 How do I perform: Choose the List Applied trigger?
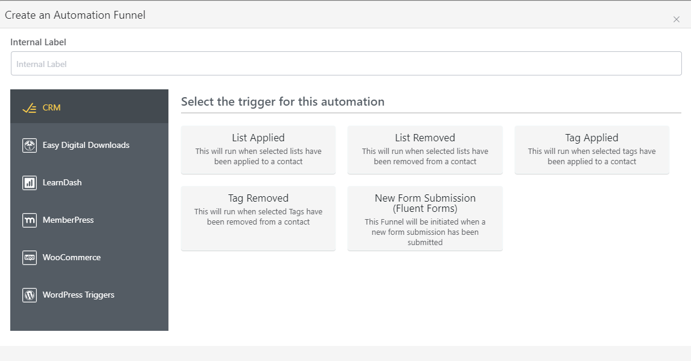(258, 149)
